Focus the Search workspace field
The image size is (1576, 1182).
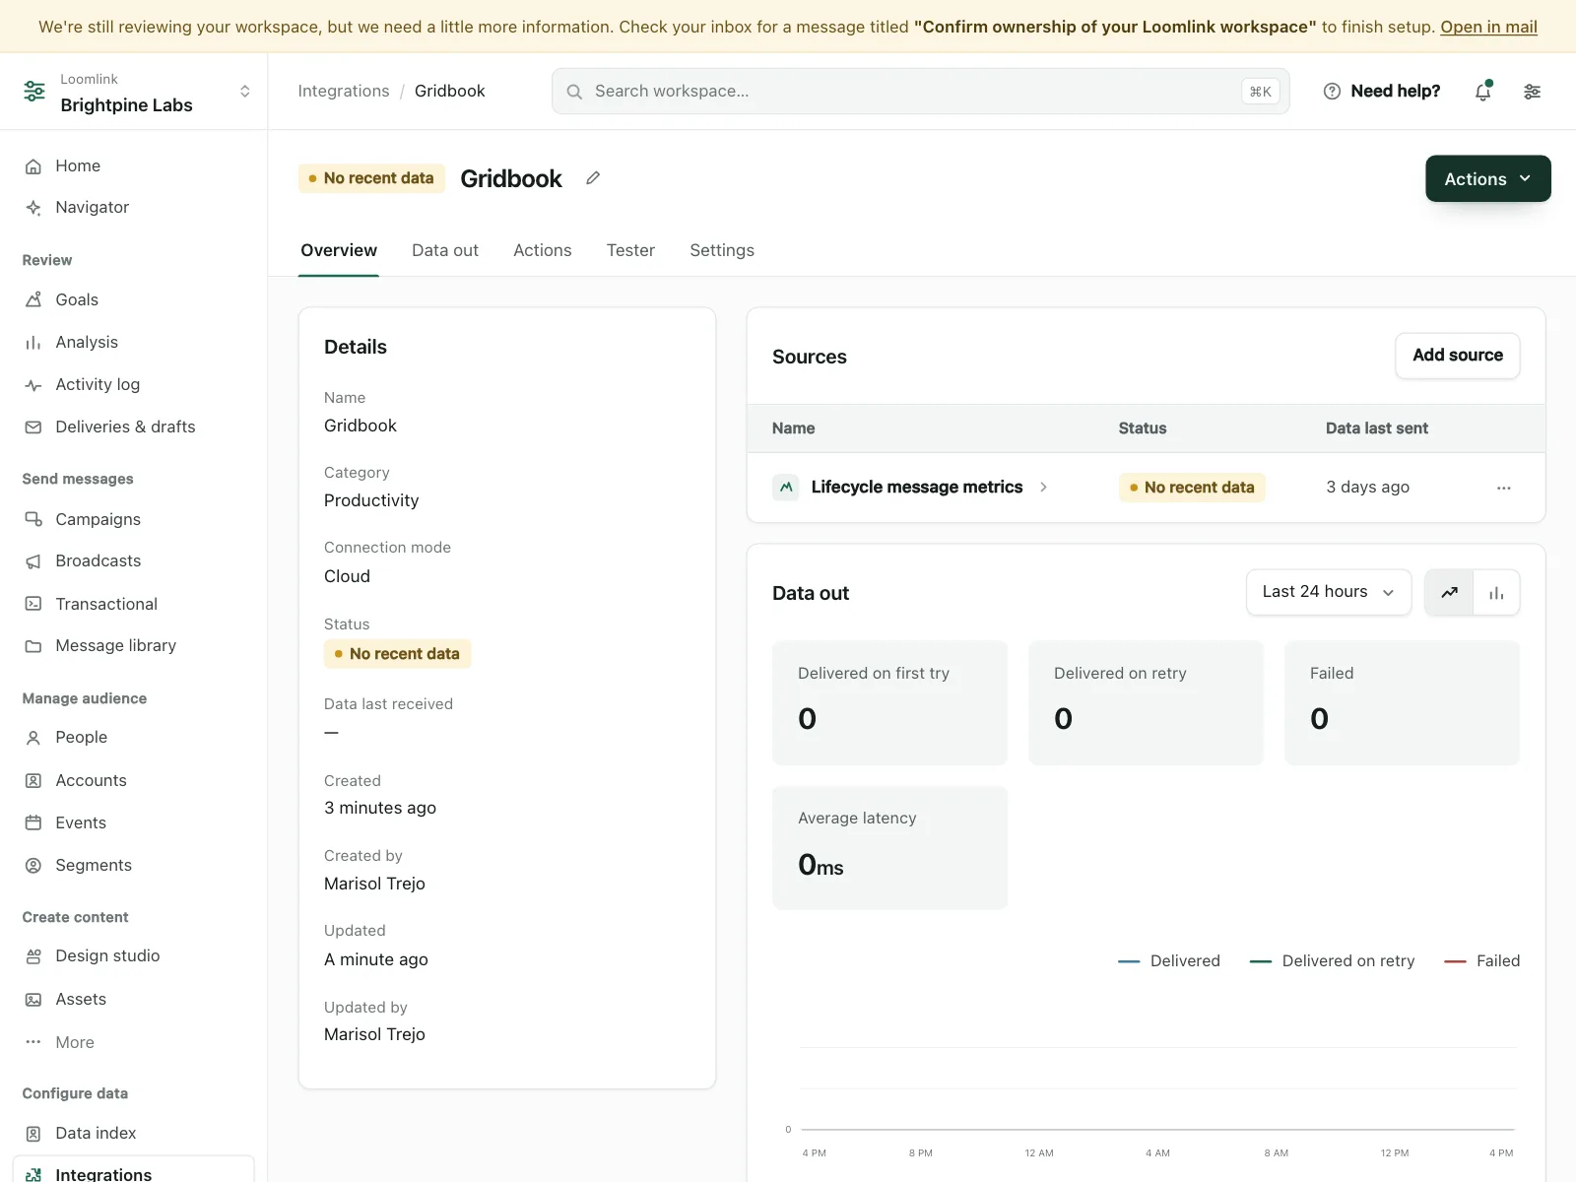click(x=921, y=92)
